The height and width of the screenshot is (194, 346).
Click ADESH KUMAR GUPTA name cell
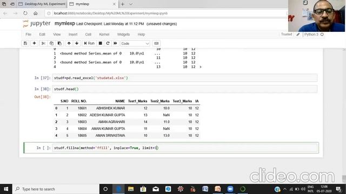pyautogui.click(x=107, y=115)
